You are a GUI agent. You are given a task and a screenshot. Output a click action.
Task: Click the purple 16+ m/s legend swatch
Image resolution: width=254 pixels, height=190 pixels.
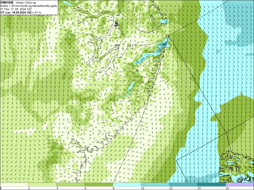pos(240,184)
